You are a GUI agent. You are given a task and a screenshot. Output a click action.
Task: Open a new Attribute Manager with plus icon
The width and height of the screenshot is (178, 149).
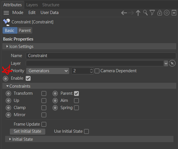(174, 13)
